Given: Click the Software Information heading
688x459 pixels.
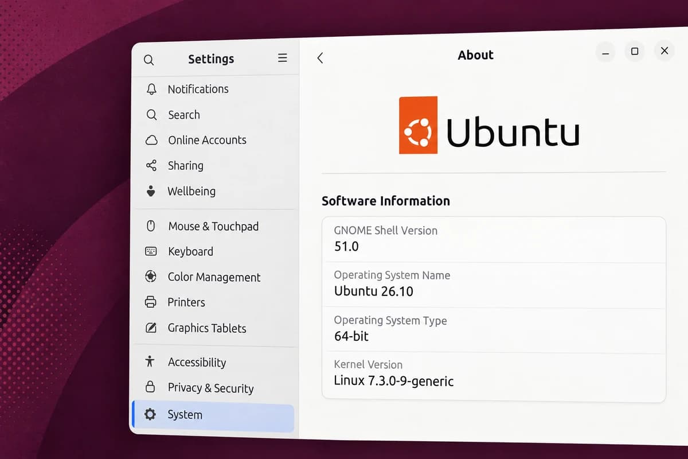Looking at the screenshot, I should click(386, 201).
